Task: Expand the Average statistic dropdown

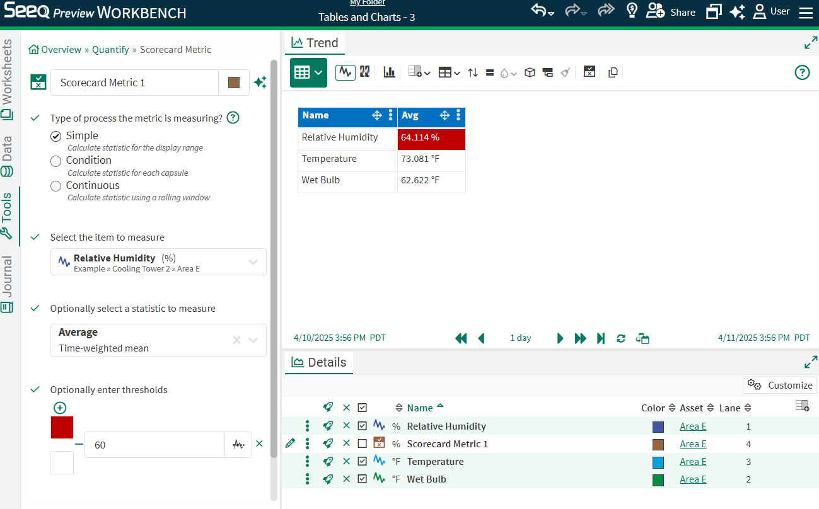Action: tap(253, 340)
